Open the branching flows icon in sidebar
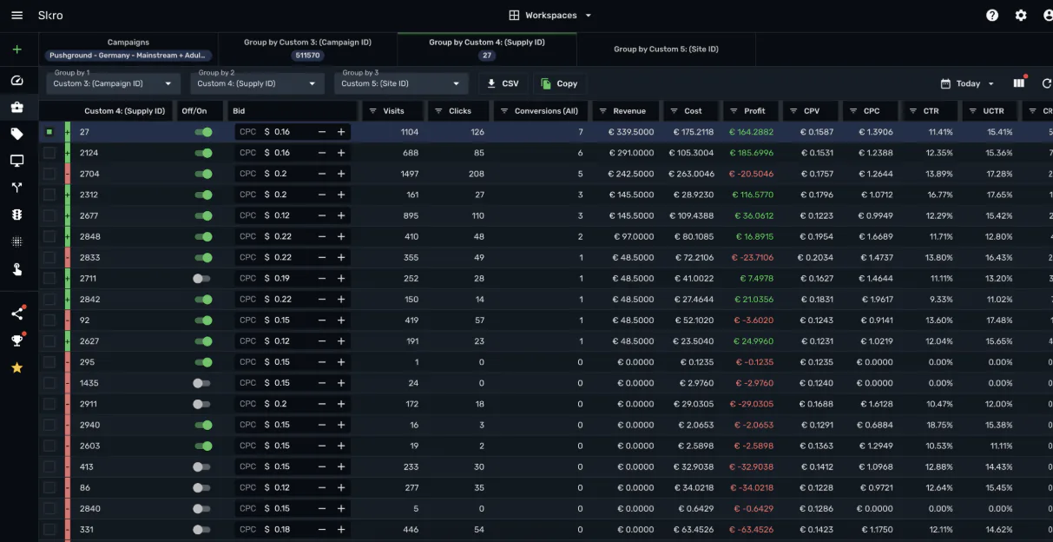This screenshot has width=1053, height=542. pyautogui.click(x=16, y=188)
